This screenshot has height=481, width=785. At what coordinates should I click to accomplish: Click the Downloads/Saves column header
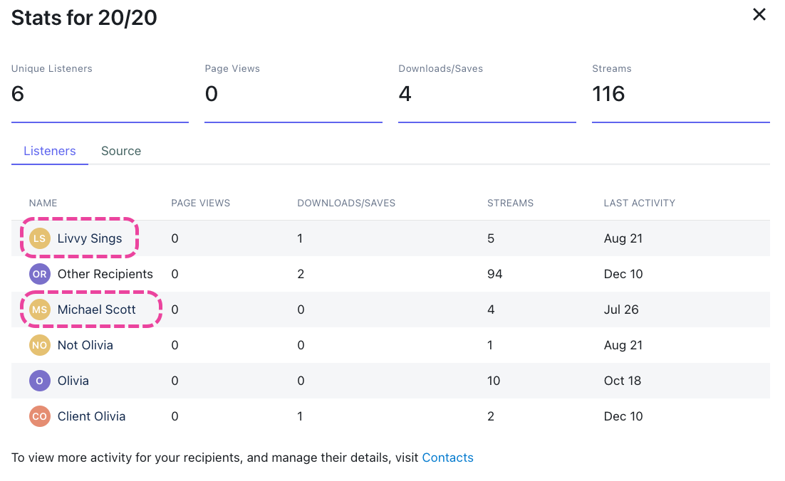pos(346,203)
